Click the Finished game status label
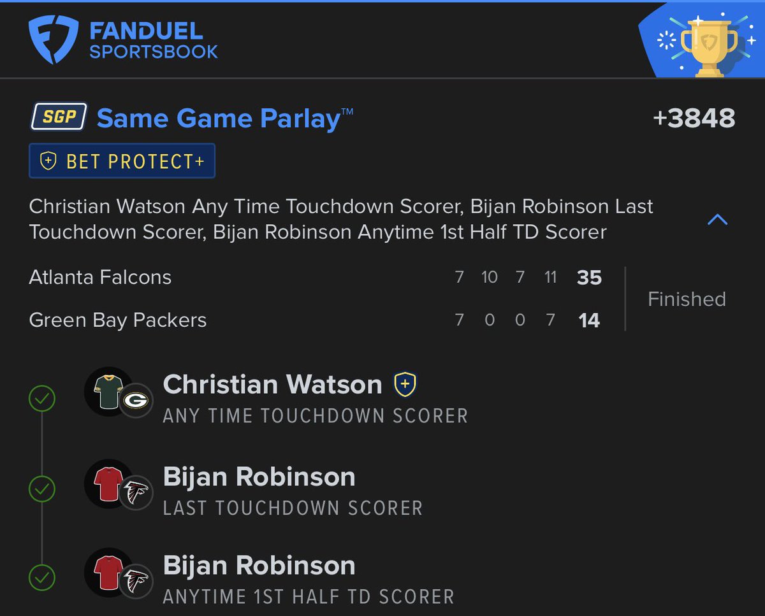The width and height of the screenshot is (765, 616). point(687,299)
